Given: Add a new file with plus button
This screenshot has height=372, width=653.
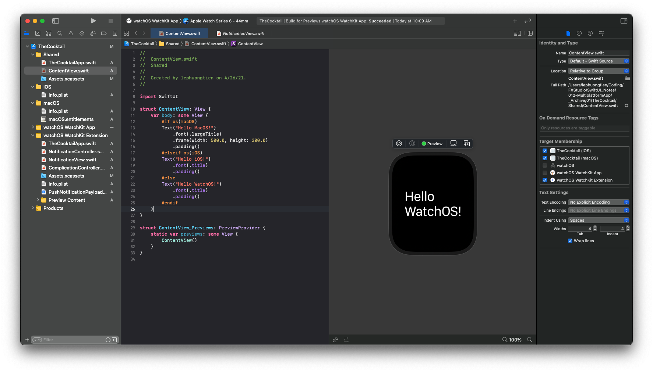Looking at the screenshot, I should point(27,340).
